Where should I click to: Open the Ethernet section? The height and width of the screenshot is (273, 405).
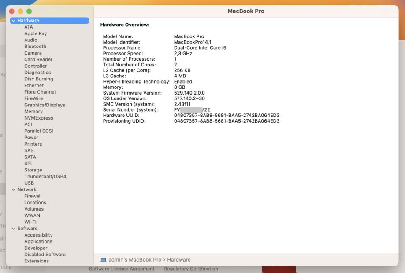tap(34, 86)
